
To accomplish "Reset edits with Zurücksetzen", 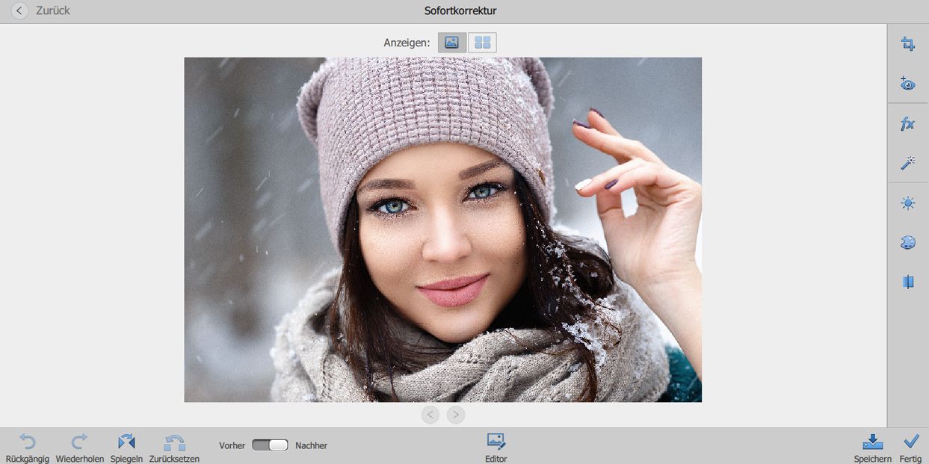I will [x=174, y=448].
